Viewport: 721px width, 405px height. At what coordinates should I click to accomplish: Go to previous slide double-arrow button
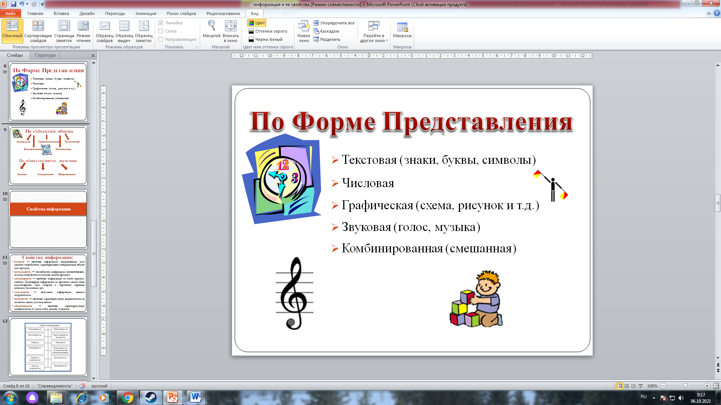[x=718, y=365]
